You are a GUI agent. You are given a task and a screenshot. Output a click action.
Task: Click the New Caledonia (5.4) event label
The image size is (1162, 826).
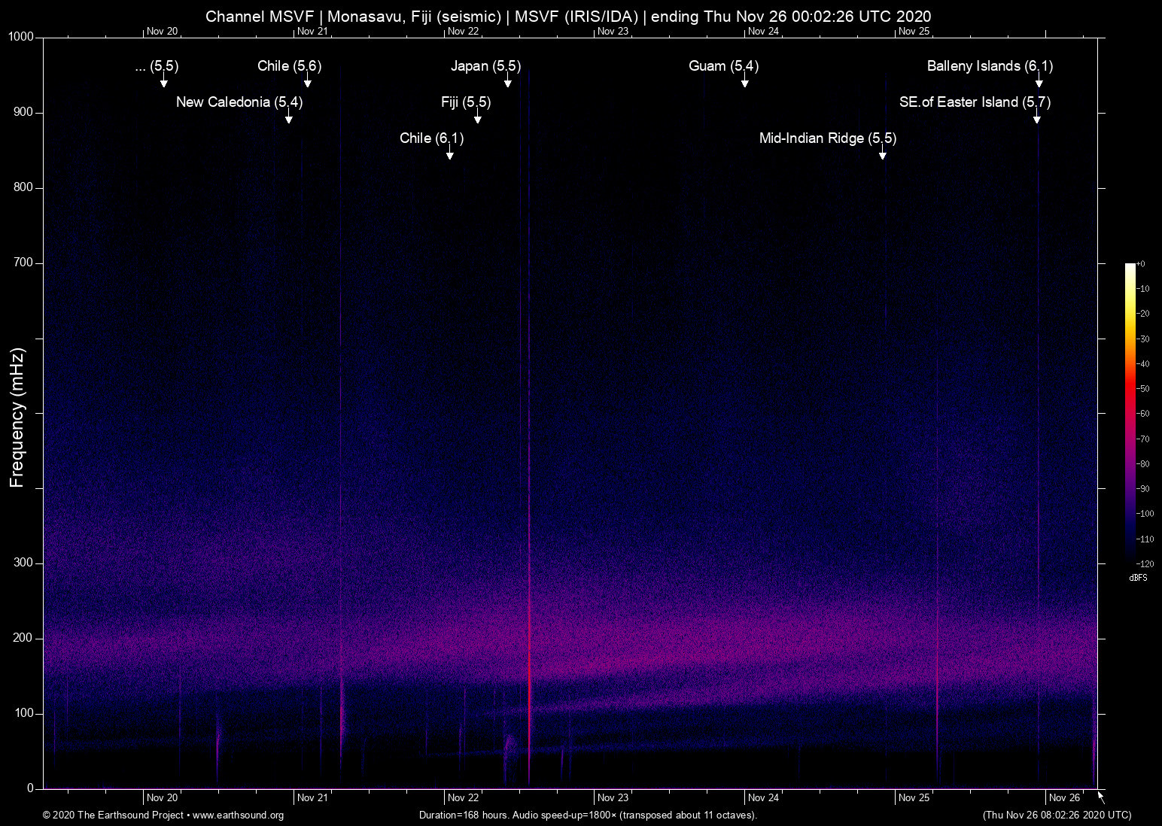239,102
